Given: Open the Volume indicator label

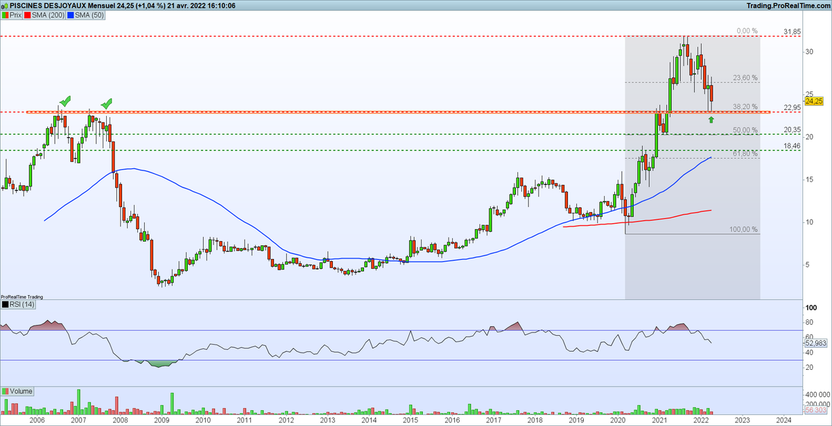Looking at the screenshot, I should pos(17,391).
